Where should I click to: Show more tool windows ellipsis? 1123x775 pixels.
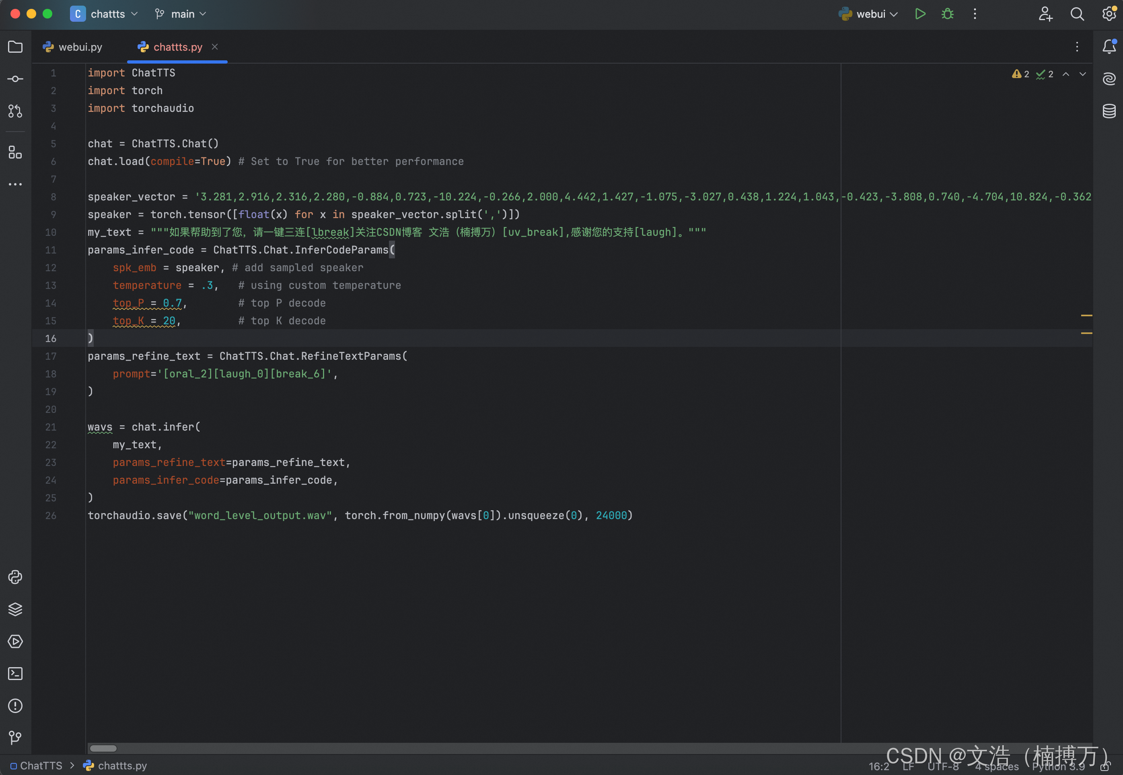15,185
